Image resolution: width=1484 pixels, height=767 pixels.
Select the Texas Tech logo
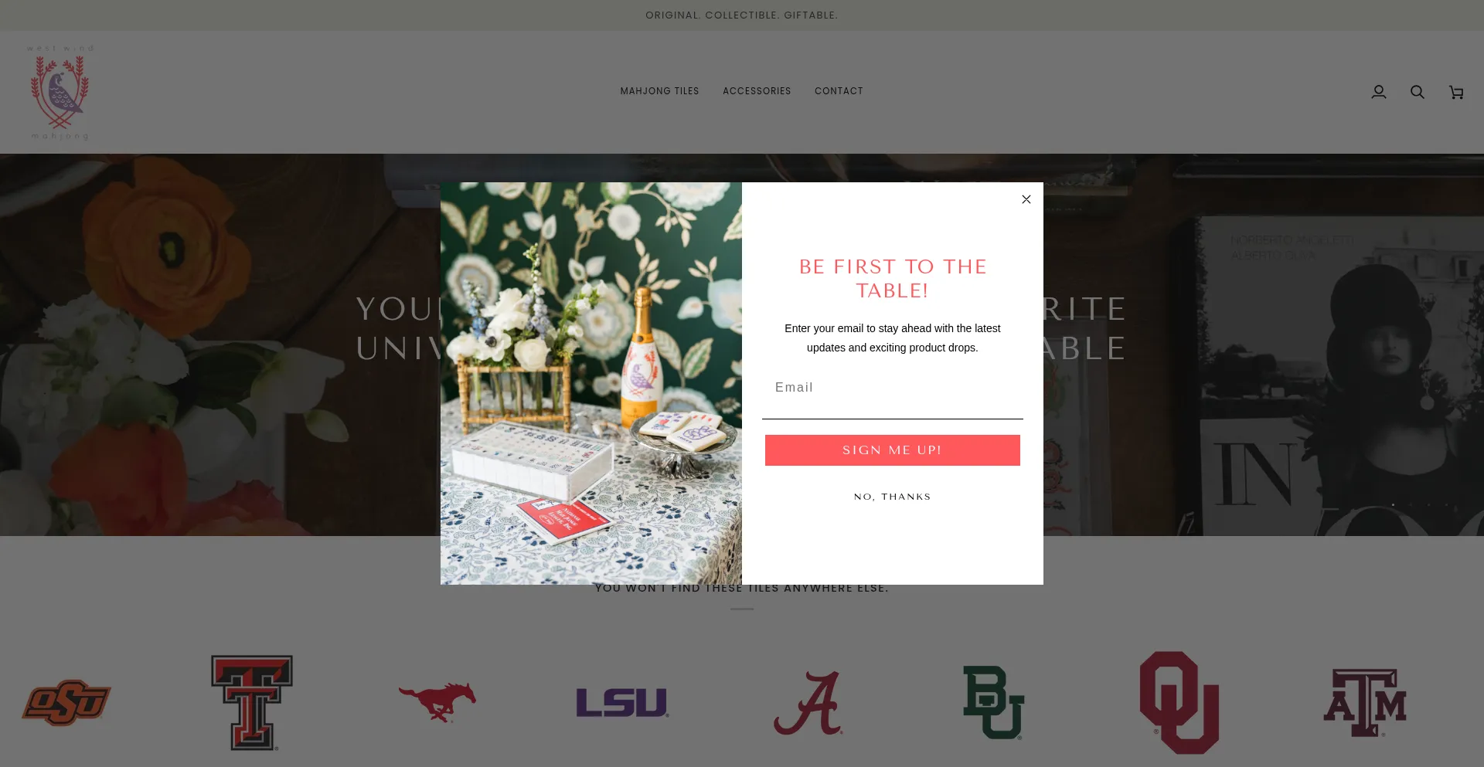[252, 703]
